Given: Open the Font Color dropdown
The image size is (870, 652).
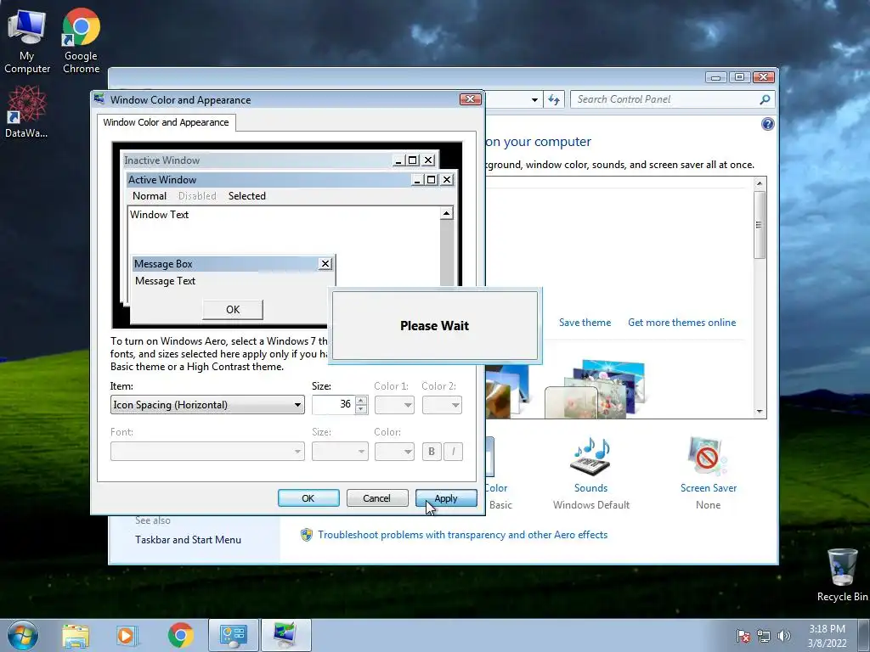Looking at the screenshot, I should click(394, 452).
